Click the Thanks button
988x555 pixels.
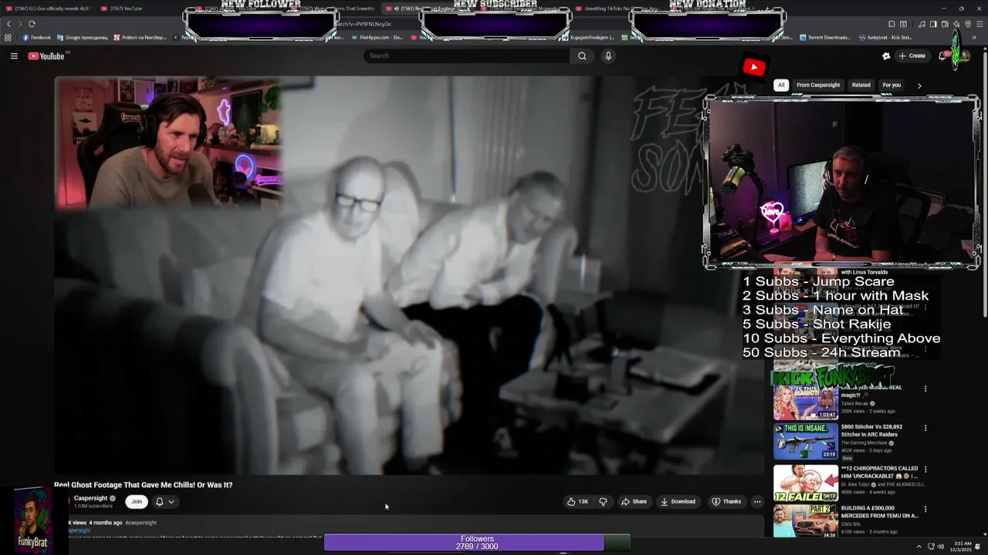tap(726, 502)
